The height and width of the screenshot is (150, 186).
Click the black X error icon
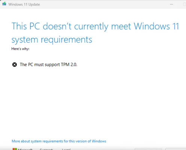point(15,64)
